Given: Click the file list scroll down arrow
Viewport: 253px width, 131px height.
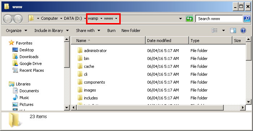Looking at the screenshot, I should tap(249, 102).
